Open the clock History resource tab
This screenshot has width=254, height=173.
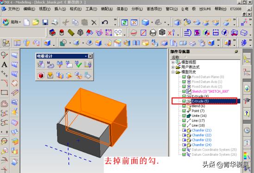tap(247, 130)
